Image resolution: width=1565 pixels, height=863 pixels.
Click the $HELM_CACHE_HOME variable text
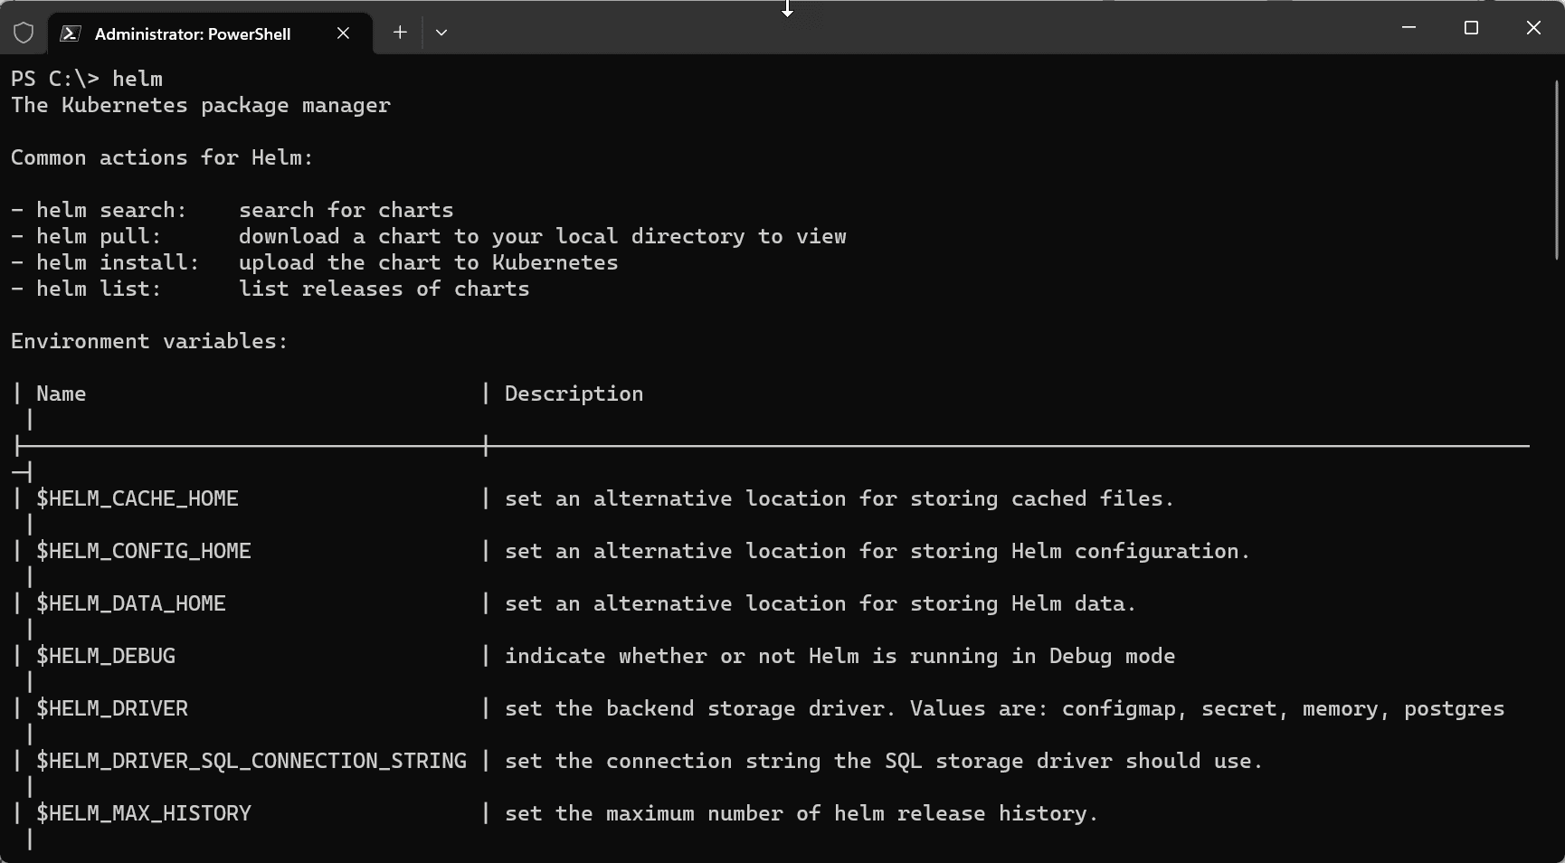(138, 498)
